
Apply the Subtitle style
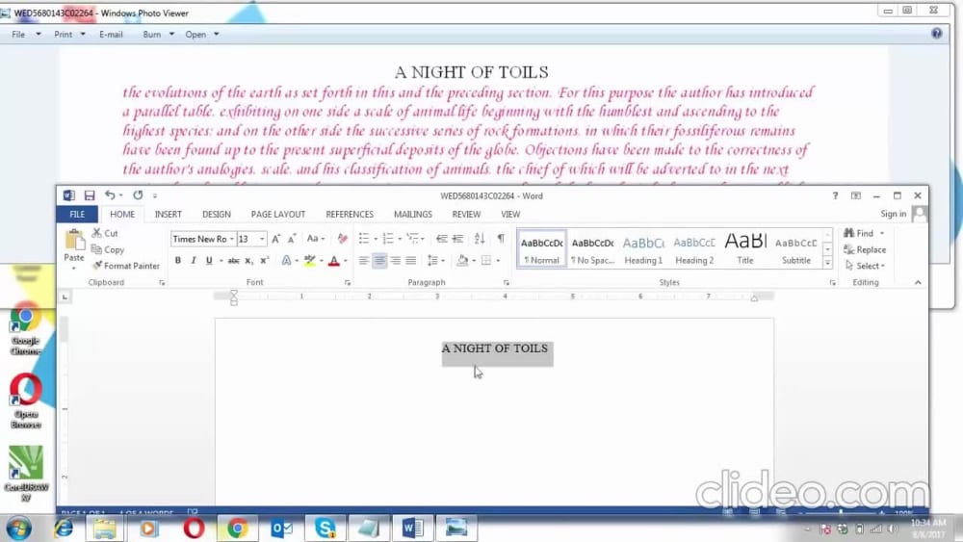click(x=796, y=250)
